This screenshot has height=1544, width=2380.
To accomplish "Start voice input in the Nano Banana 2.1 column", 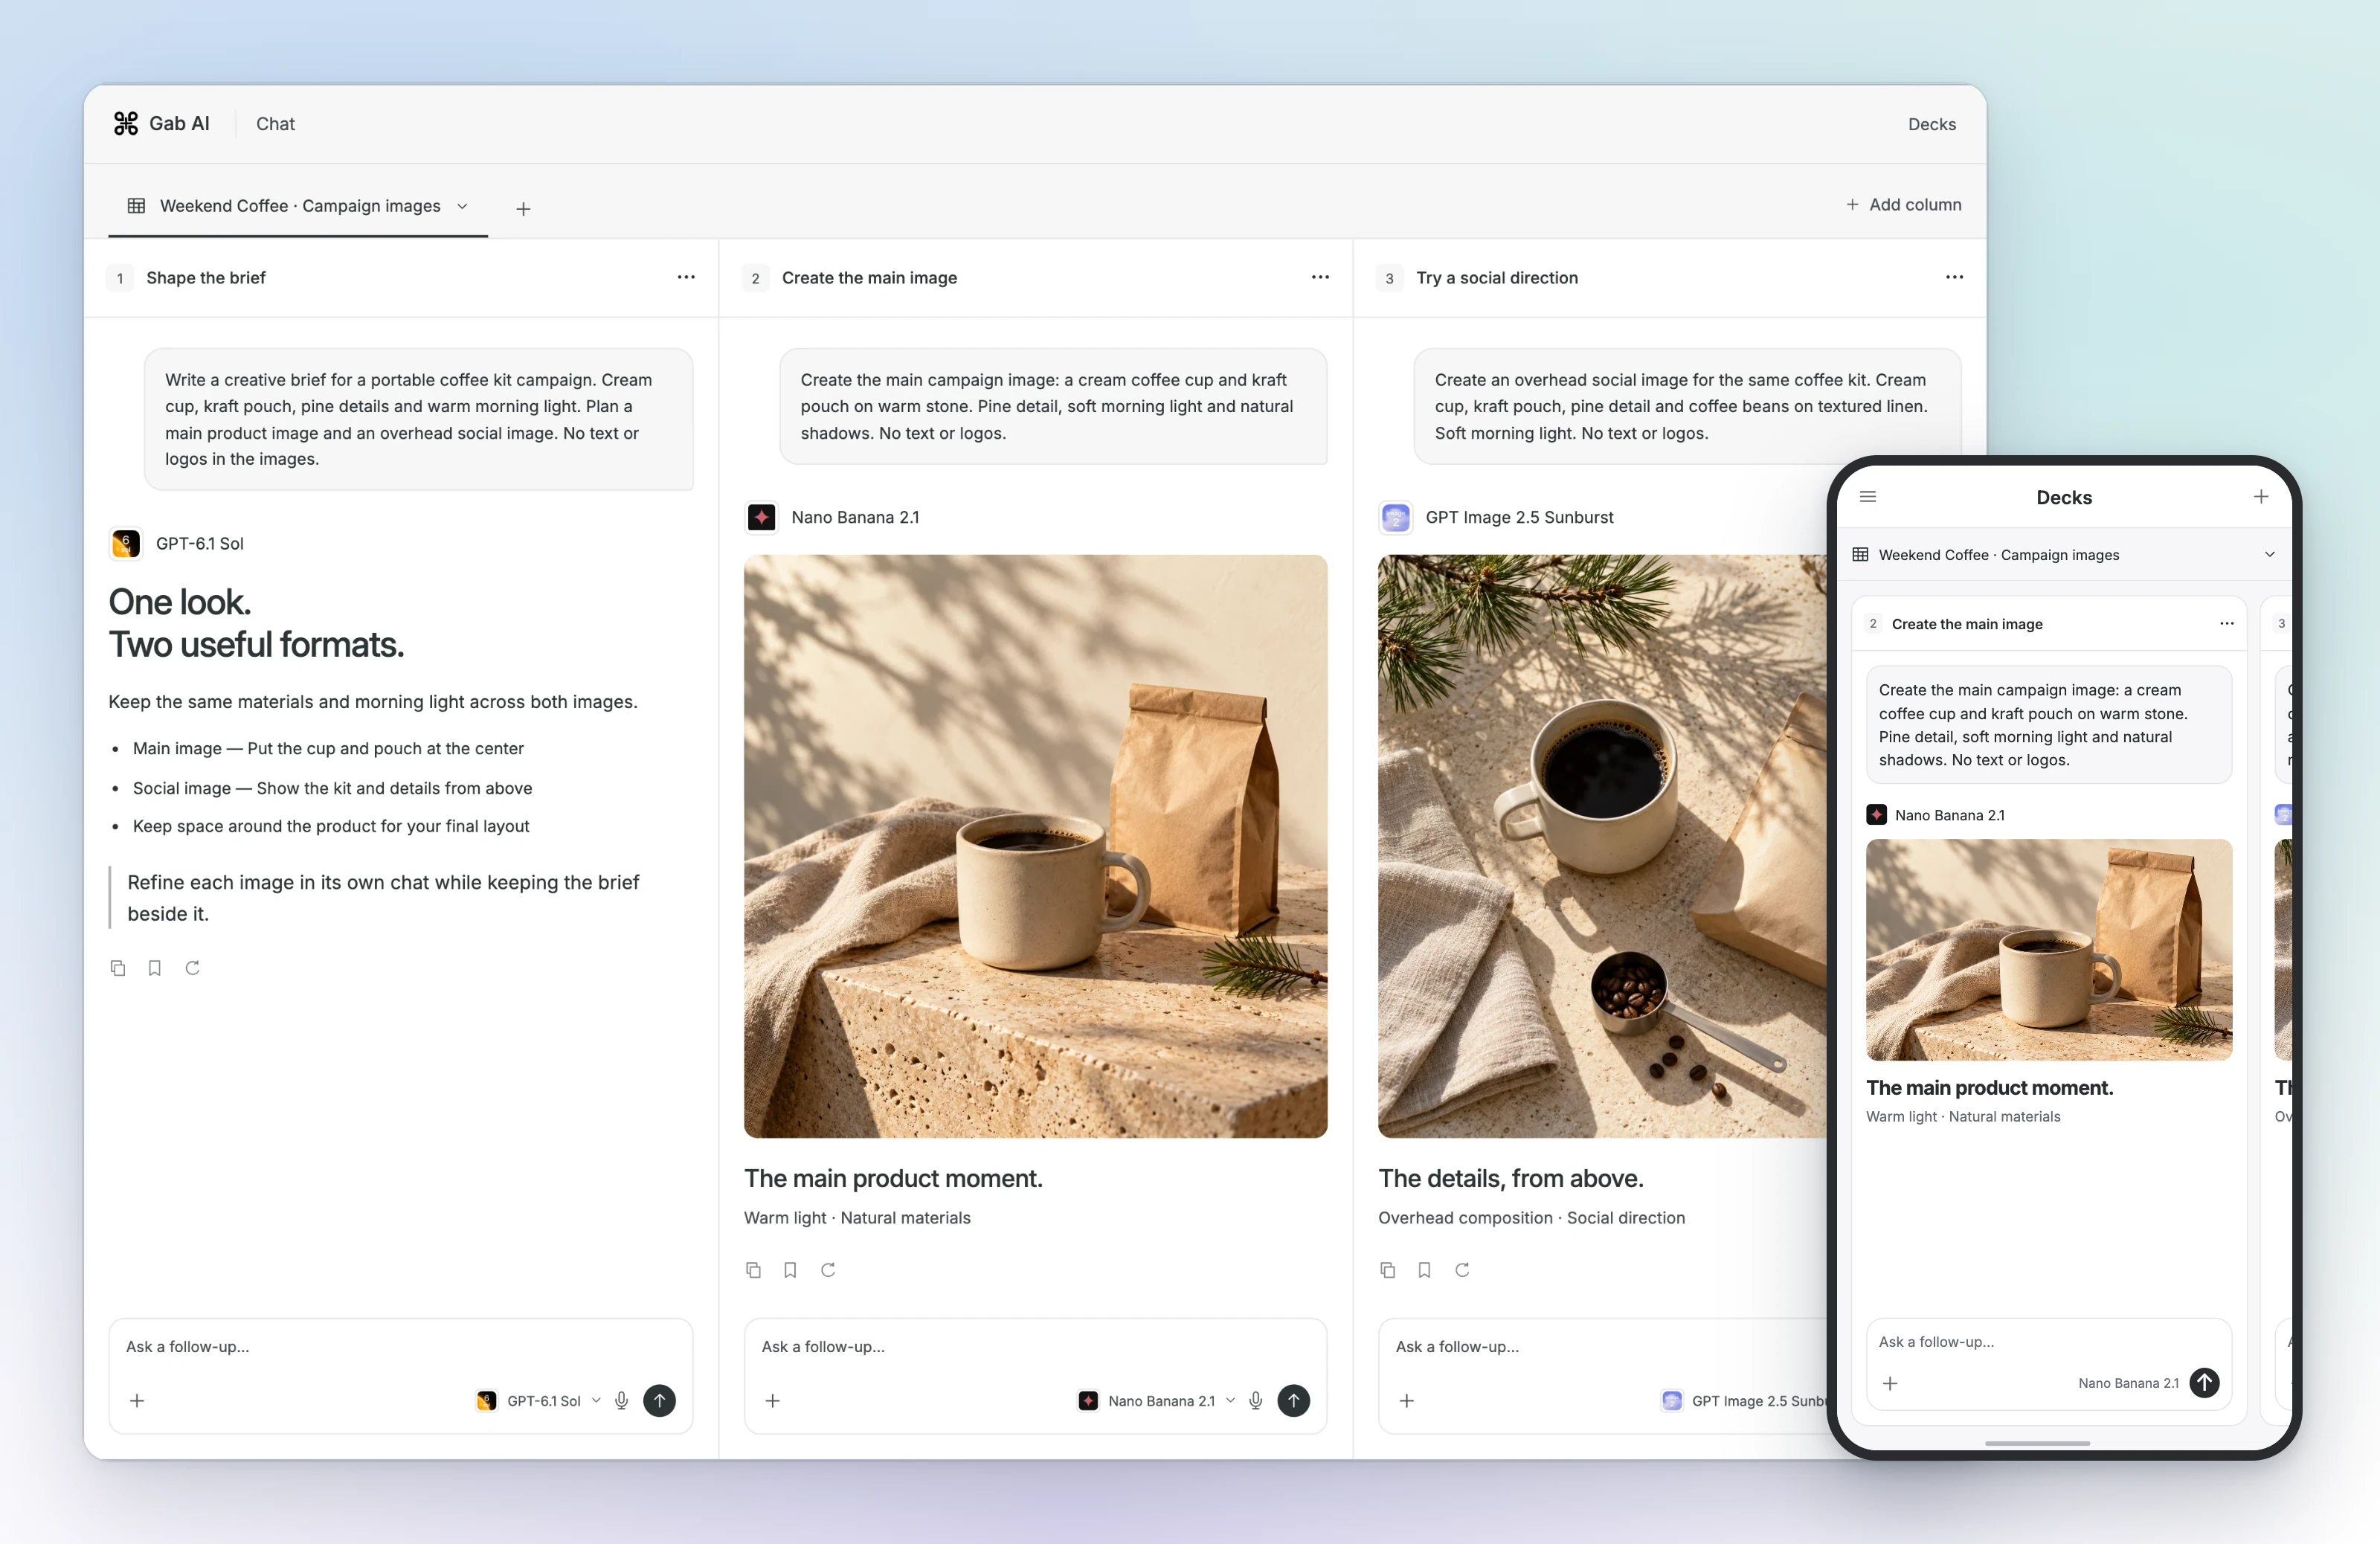I will pyautogui.click(x=1255, y=1400).
